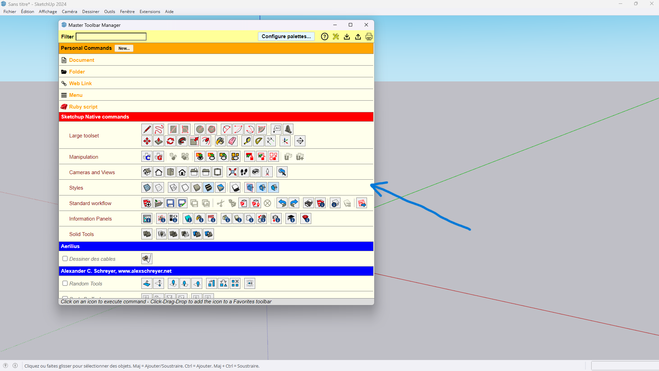This screenshot has height=371, width=659.
Task: Click the Configure palettes button
Action: (286, 36)
